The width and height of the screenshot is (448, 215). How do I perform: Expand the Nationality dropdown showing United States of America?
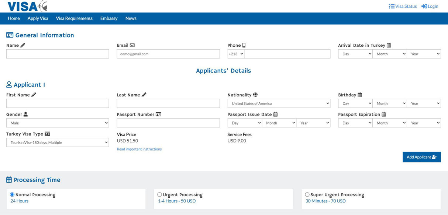pyautogui.click(x=279, y=103)
